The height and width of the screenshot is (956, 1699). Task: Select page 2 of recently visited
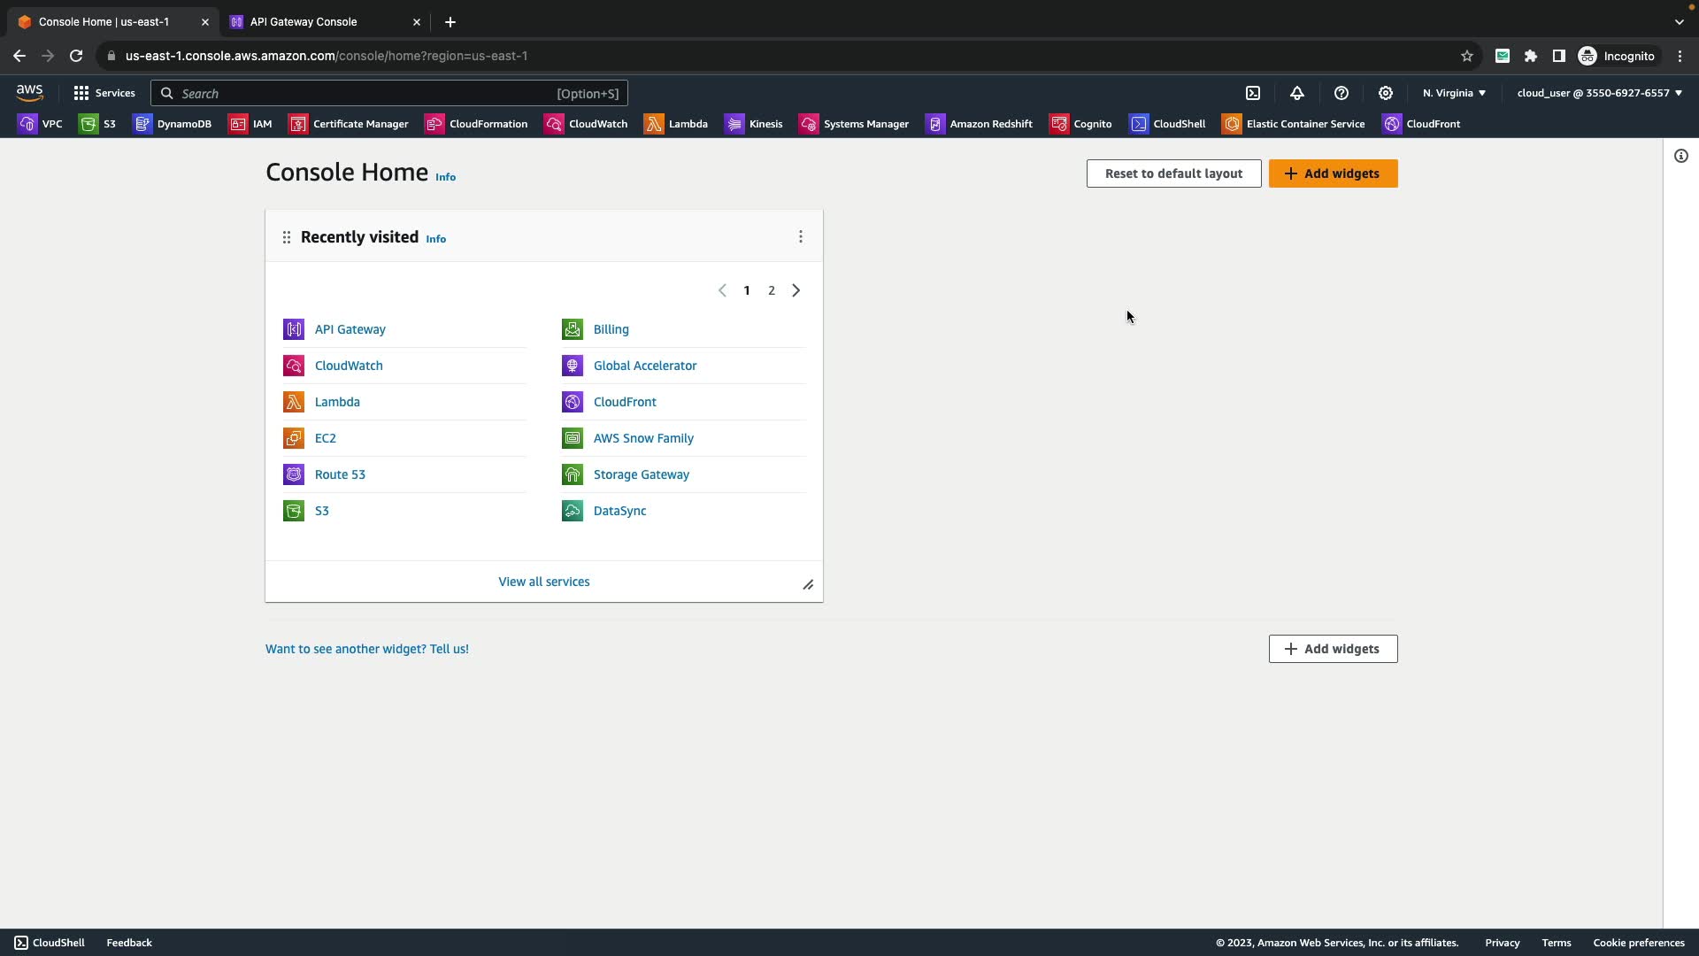pyautogui.click(x=772, y=290)
